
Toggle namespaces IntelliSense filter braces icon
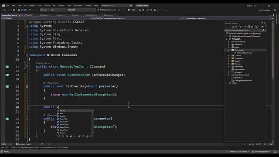(x=63, y=137)
